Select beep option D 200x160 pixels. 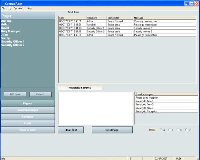tap(186, 130)
